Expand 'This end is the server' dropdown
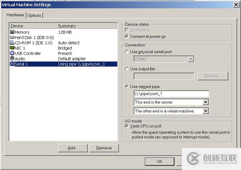The width and height of the screenshot is (241, 170). [206, 103]
